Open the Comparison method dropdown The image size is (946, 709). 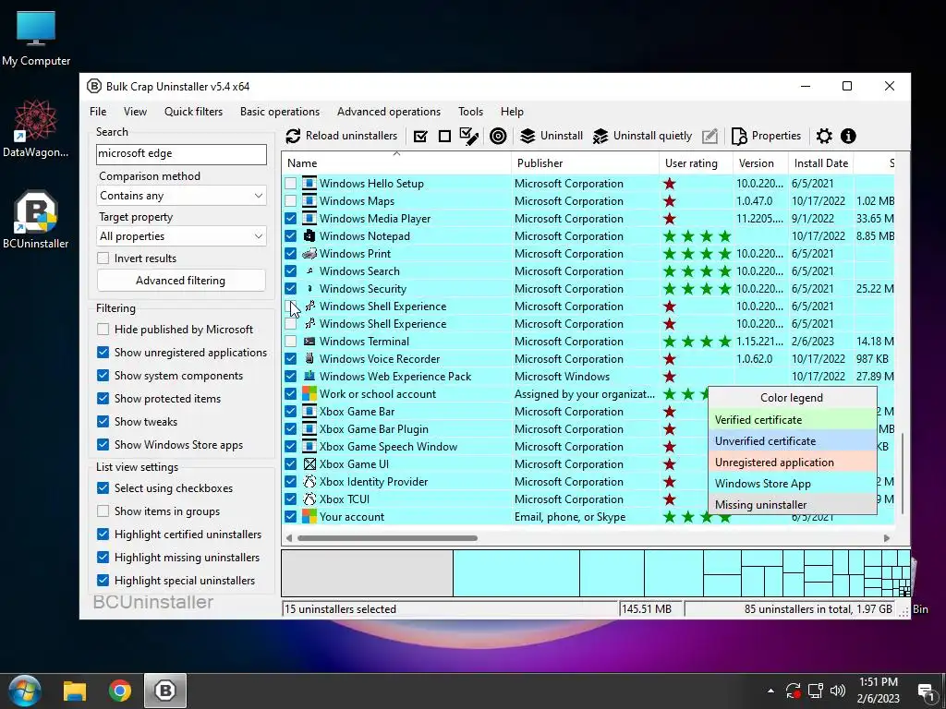coord(181,196)
